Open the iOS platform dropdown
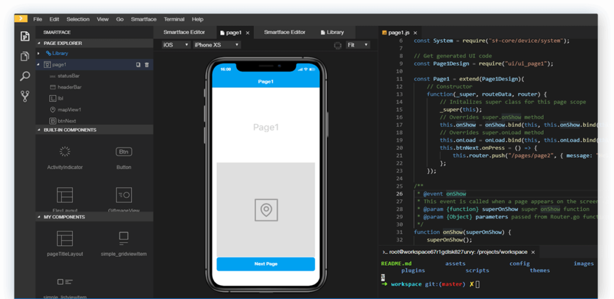The width and height of the screenshot is (614, 299). click(x=176, y=45)
